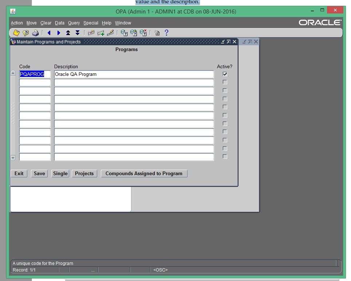This screenshot has height=281, width=351.
Task: Cancel the query with the red X icon
Action: click(143, 32)
